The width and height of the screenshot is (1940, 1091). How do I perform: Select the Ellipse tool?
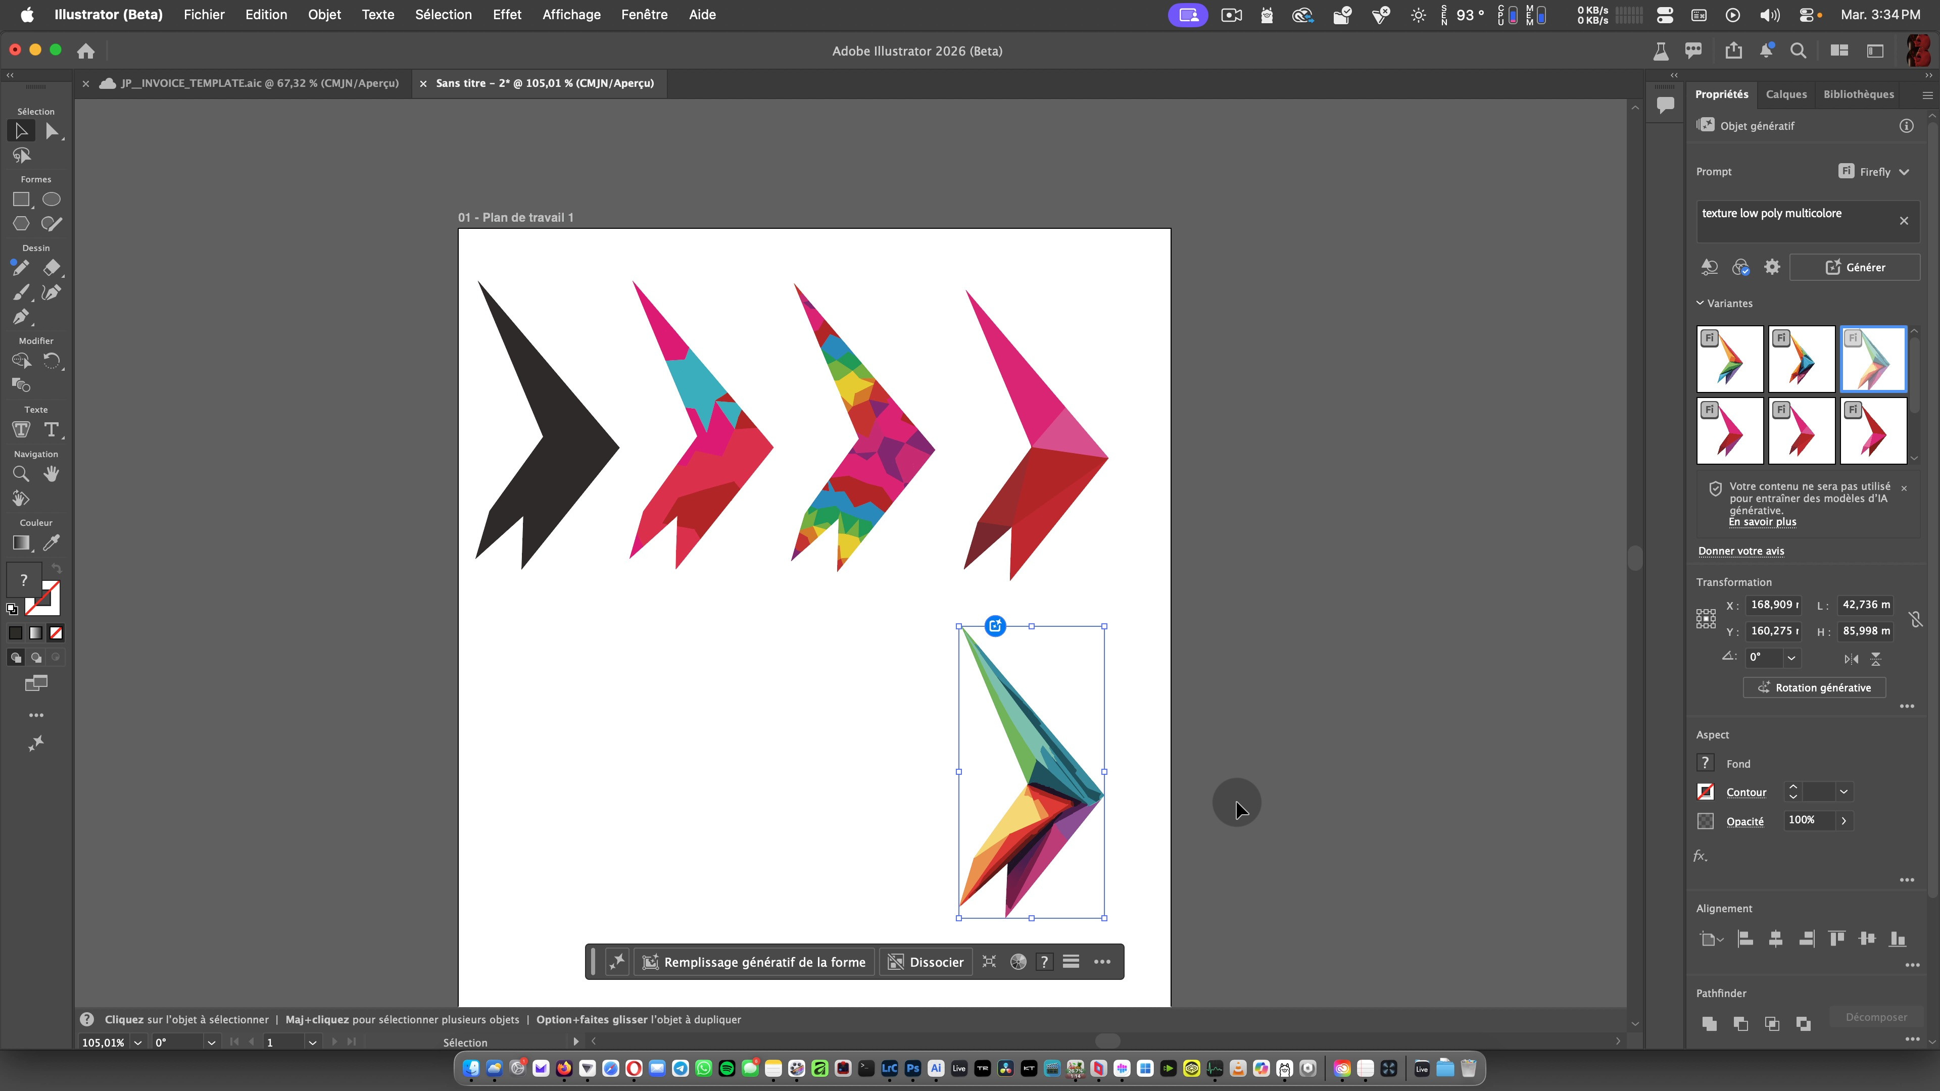pyautogui.click(x=51, y=200)
